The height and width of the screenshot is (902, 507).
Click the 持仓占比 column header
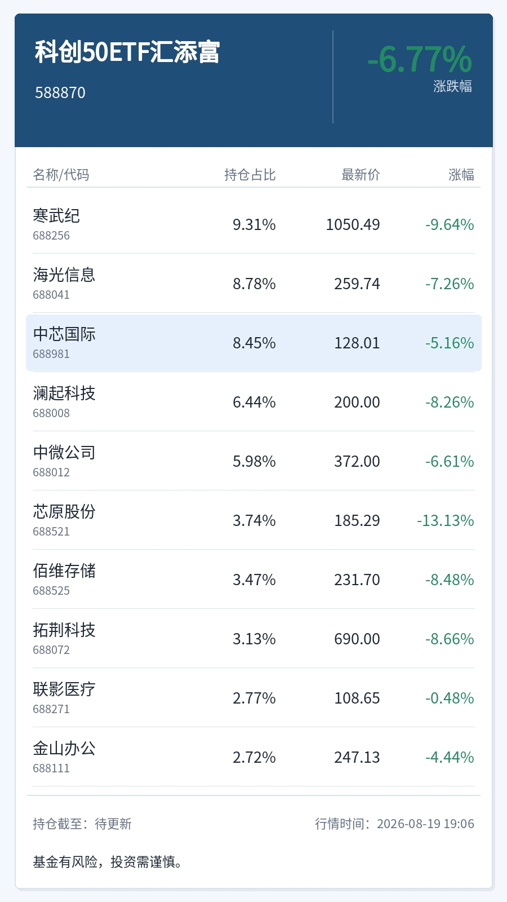(x=250, y=175)
